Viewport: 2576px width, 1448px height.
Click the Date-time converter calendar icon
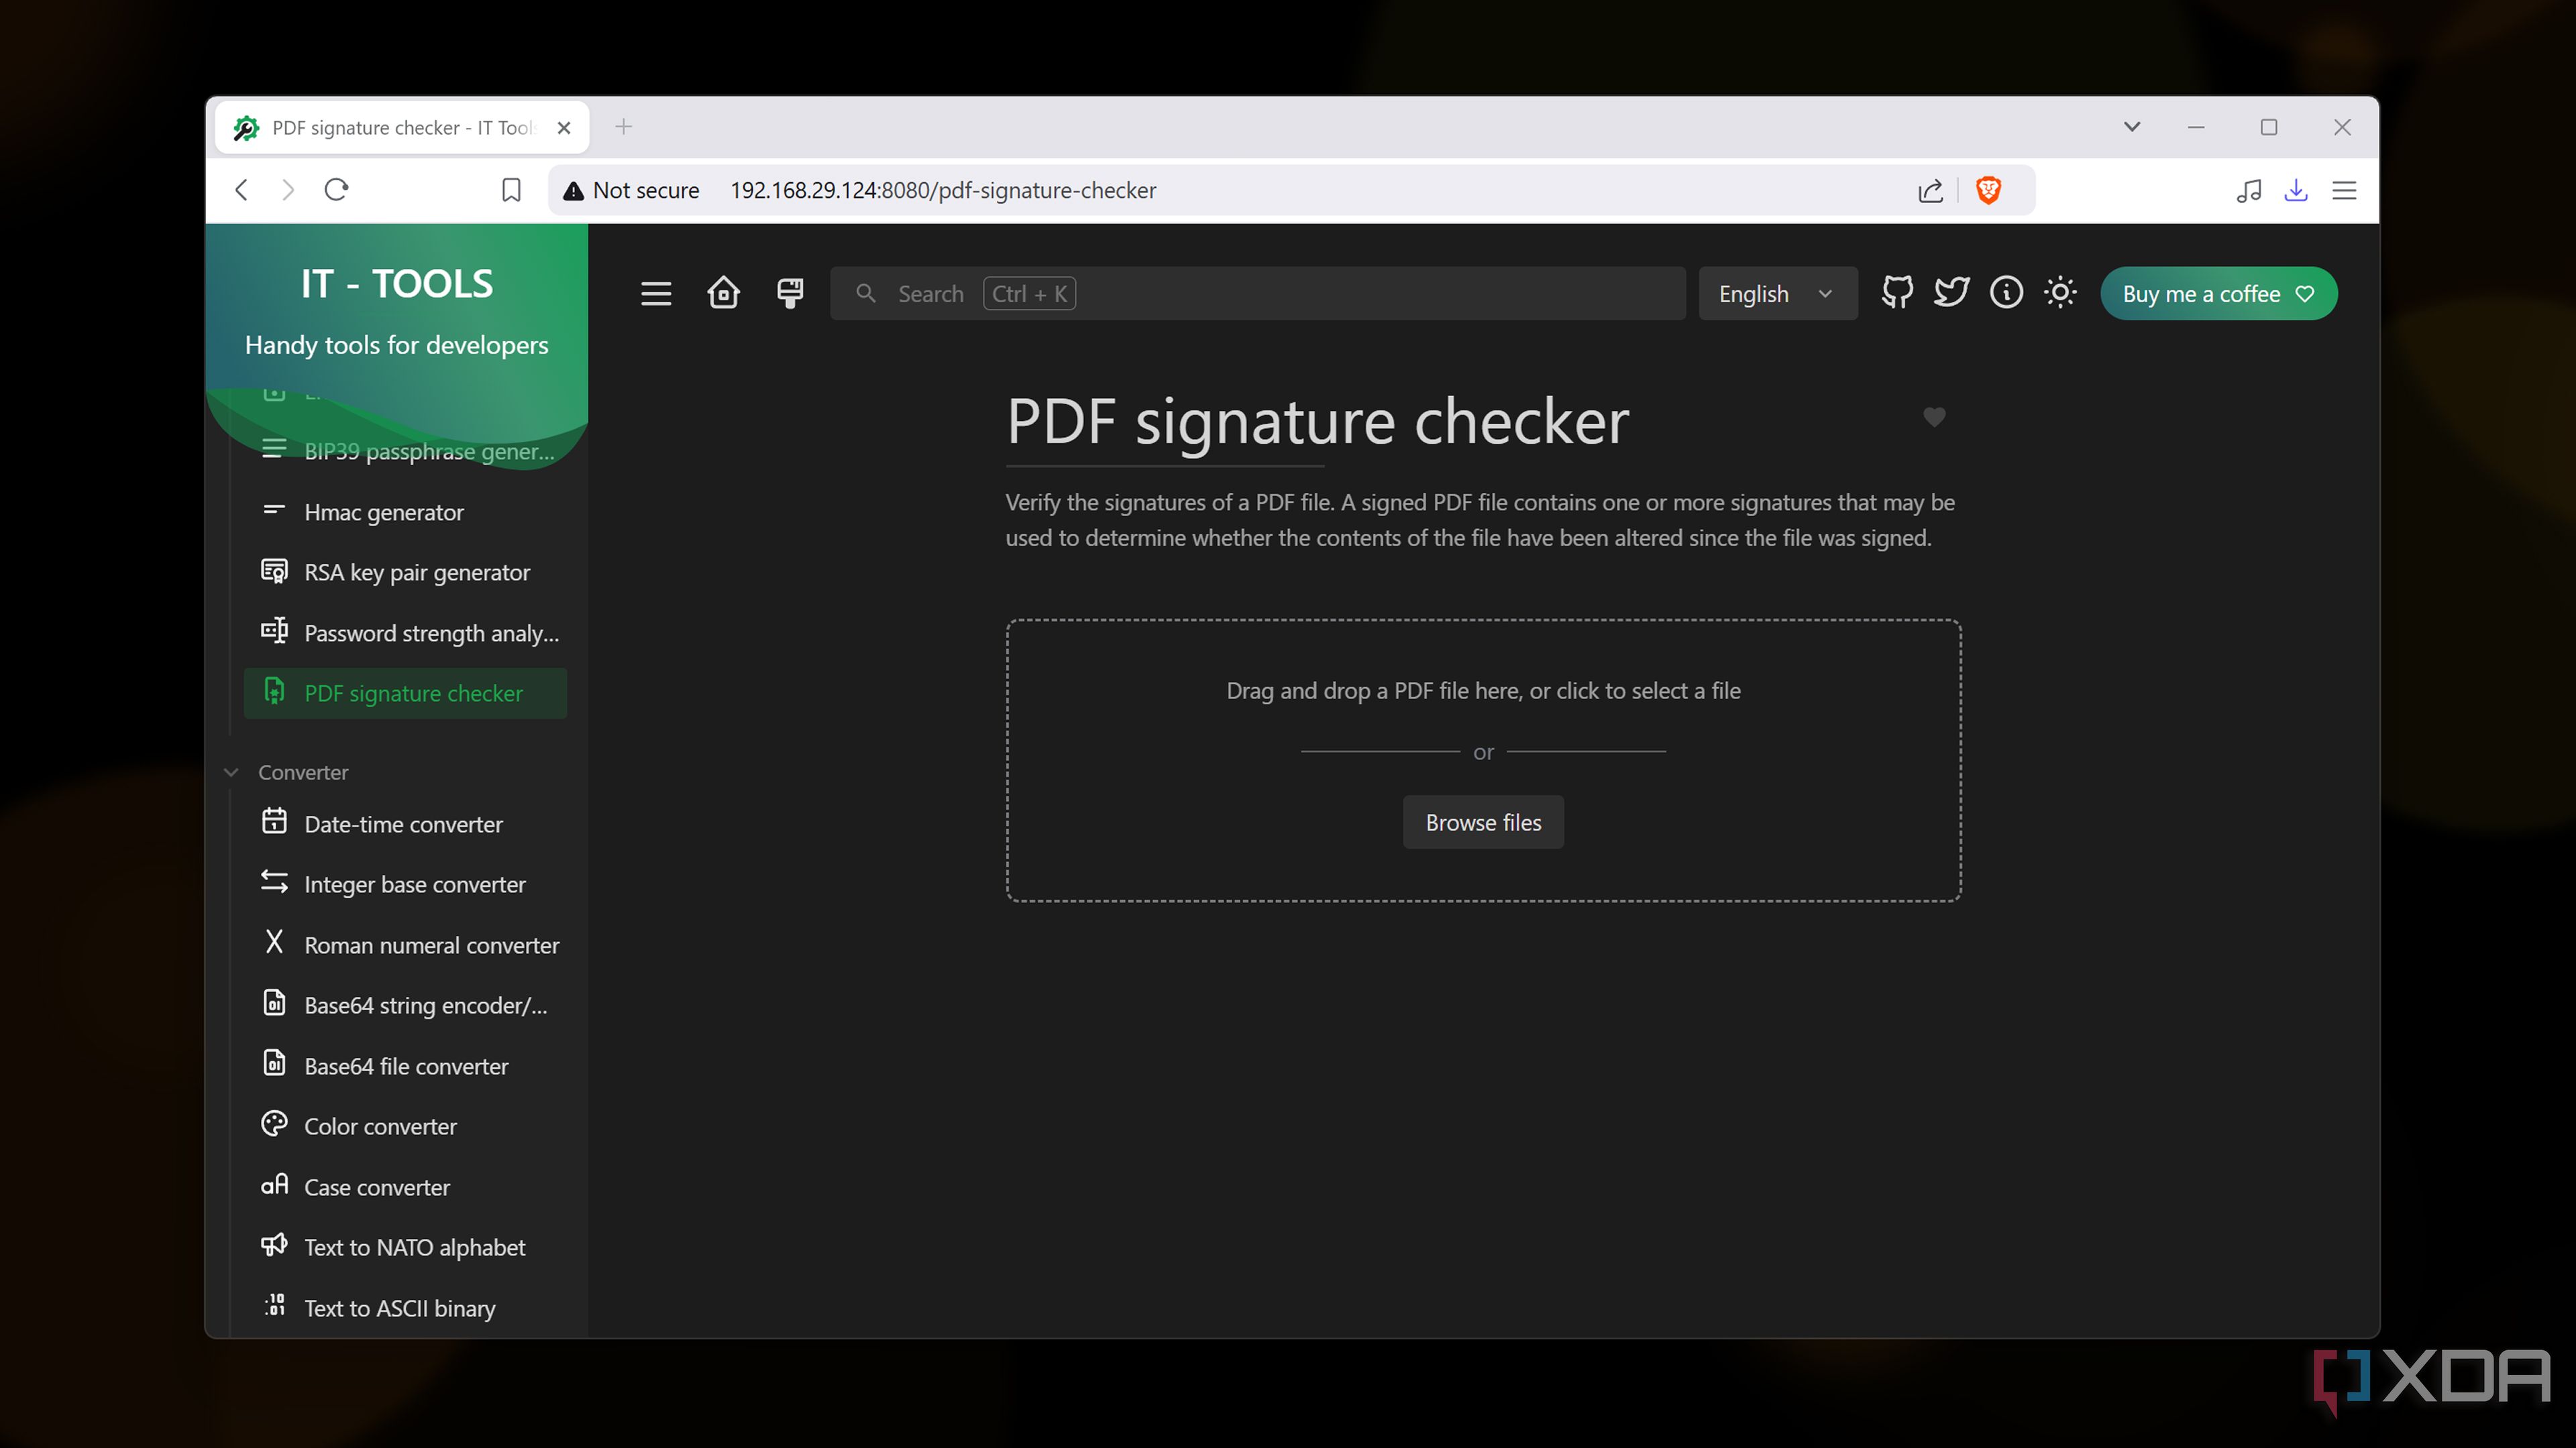(x=274, y=821)
